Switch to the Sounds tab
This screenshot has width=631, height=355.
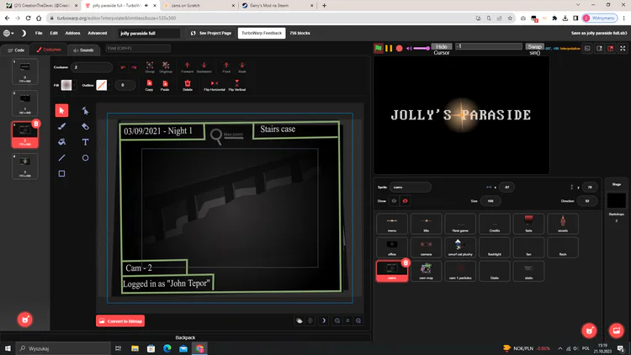coord(83,50)
